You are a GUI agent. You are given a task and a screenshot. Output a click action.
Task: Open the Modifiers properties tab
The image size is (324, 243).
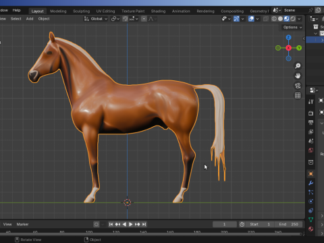coord(310,183)
